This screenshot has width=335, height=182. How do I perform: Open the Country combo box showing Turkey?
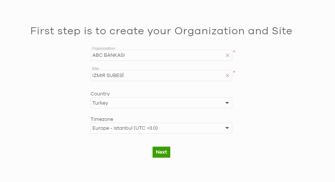159,103
